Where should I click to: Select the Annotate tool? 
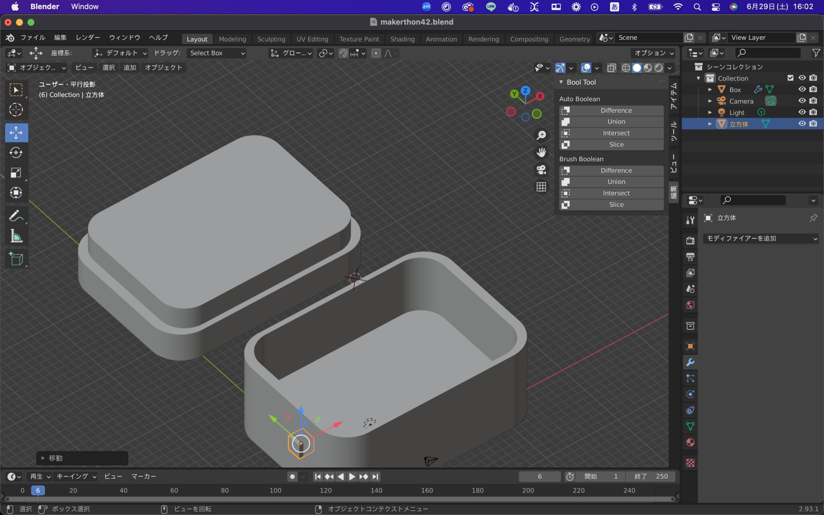(x=16, y=216)
